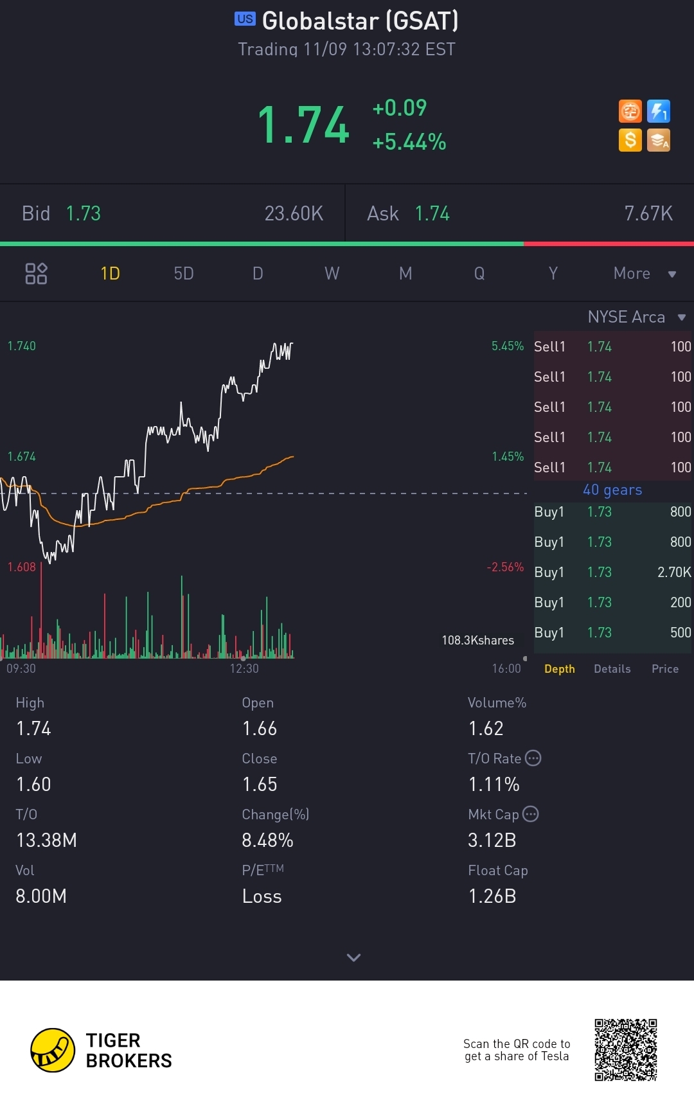Tap Scan the QR code promo text

click(x=517, y=1050)
